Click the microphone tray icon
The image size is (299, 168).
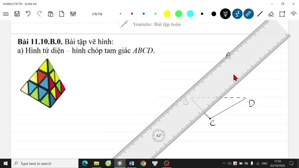tap(252, 163)
